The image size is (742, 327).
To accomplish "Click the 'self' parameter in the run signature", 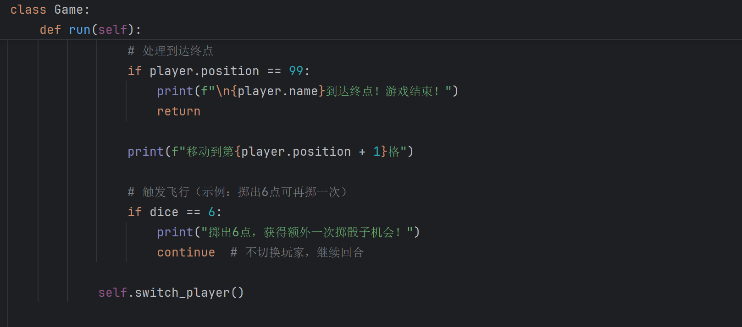I will pos(112,30).
